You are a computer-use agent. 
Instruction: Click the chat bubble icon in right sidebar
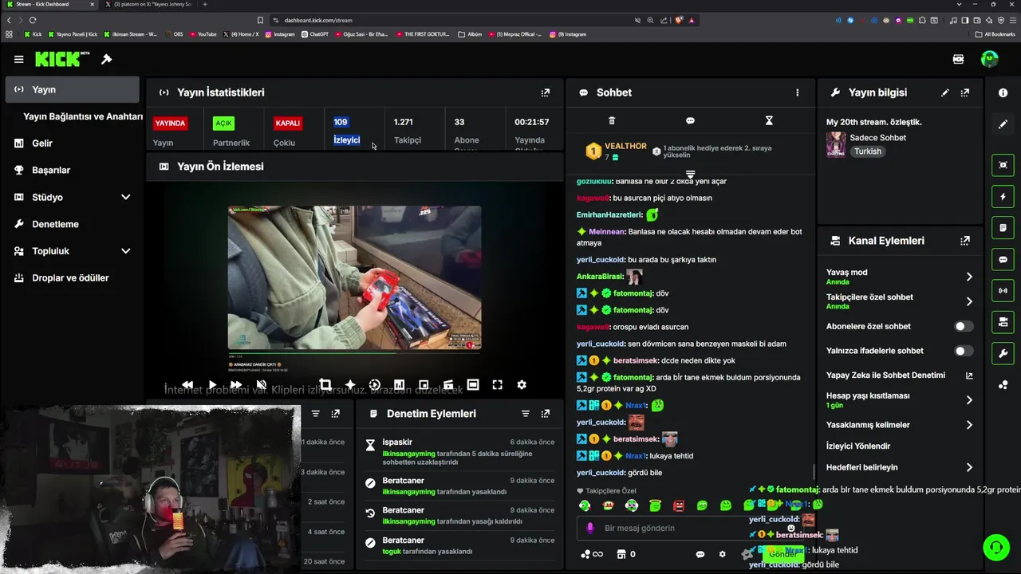(x=1003, y=260)
